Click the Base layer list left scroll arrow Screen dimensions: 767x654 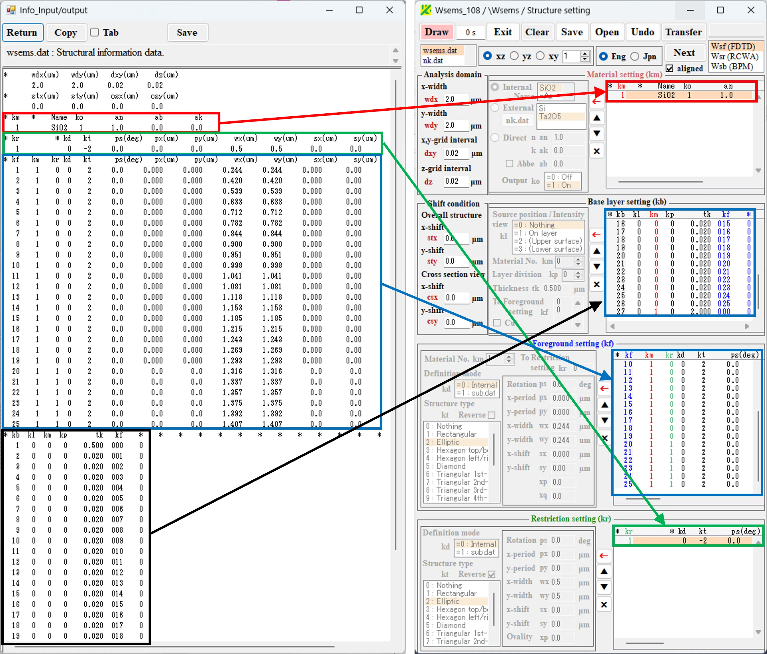pos(612,326)
